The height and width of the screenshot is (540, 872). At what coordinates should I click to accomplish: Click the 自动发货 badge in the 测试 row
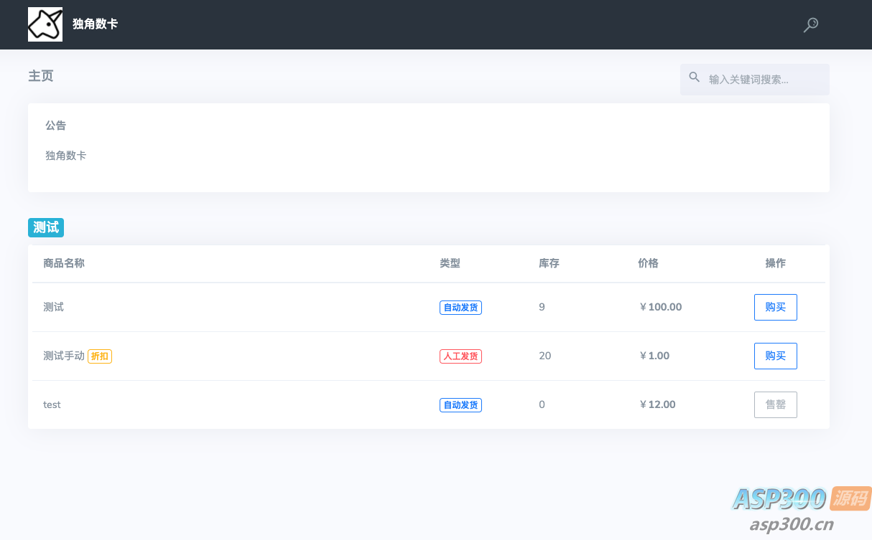460,308
